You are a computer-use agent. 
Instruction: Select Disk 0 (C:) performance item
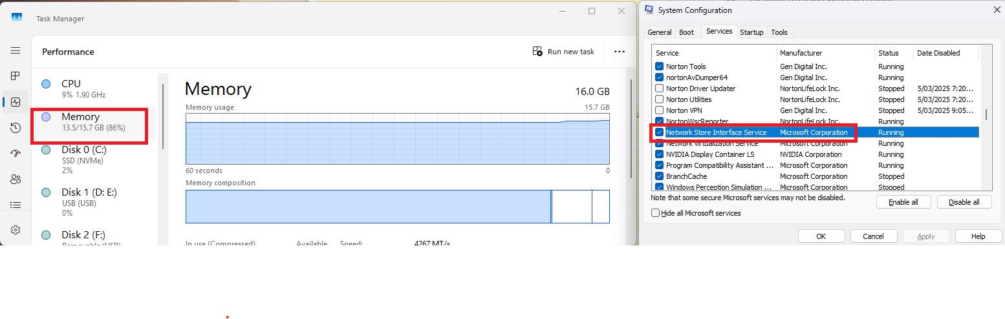coord(96,159)
